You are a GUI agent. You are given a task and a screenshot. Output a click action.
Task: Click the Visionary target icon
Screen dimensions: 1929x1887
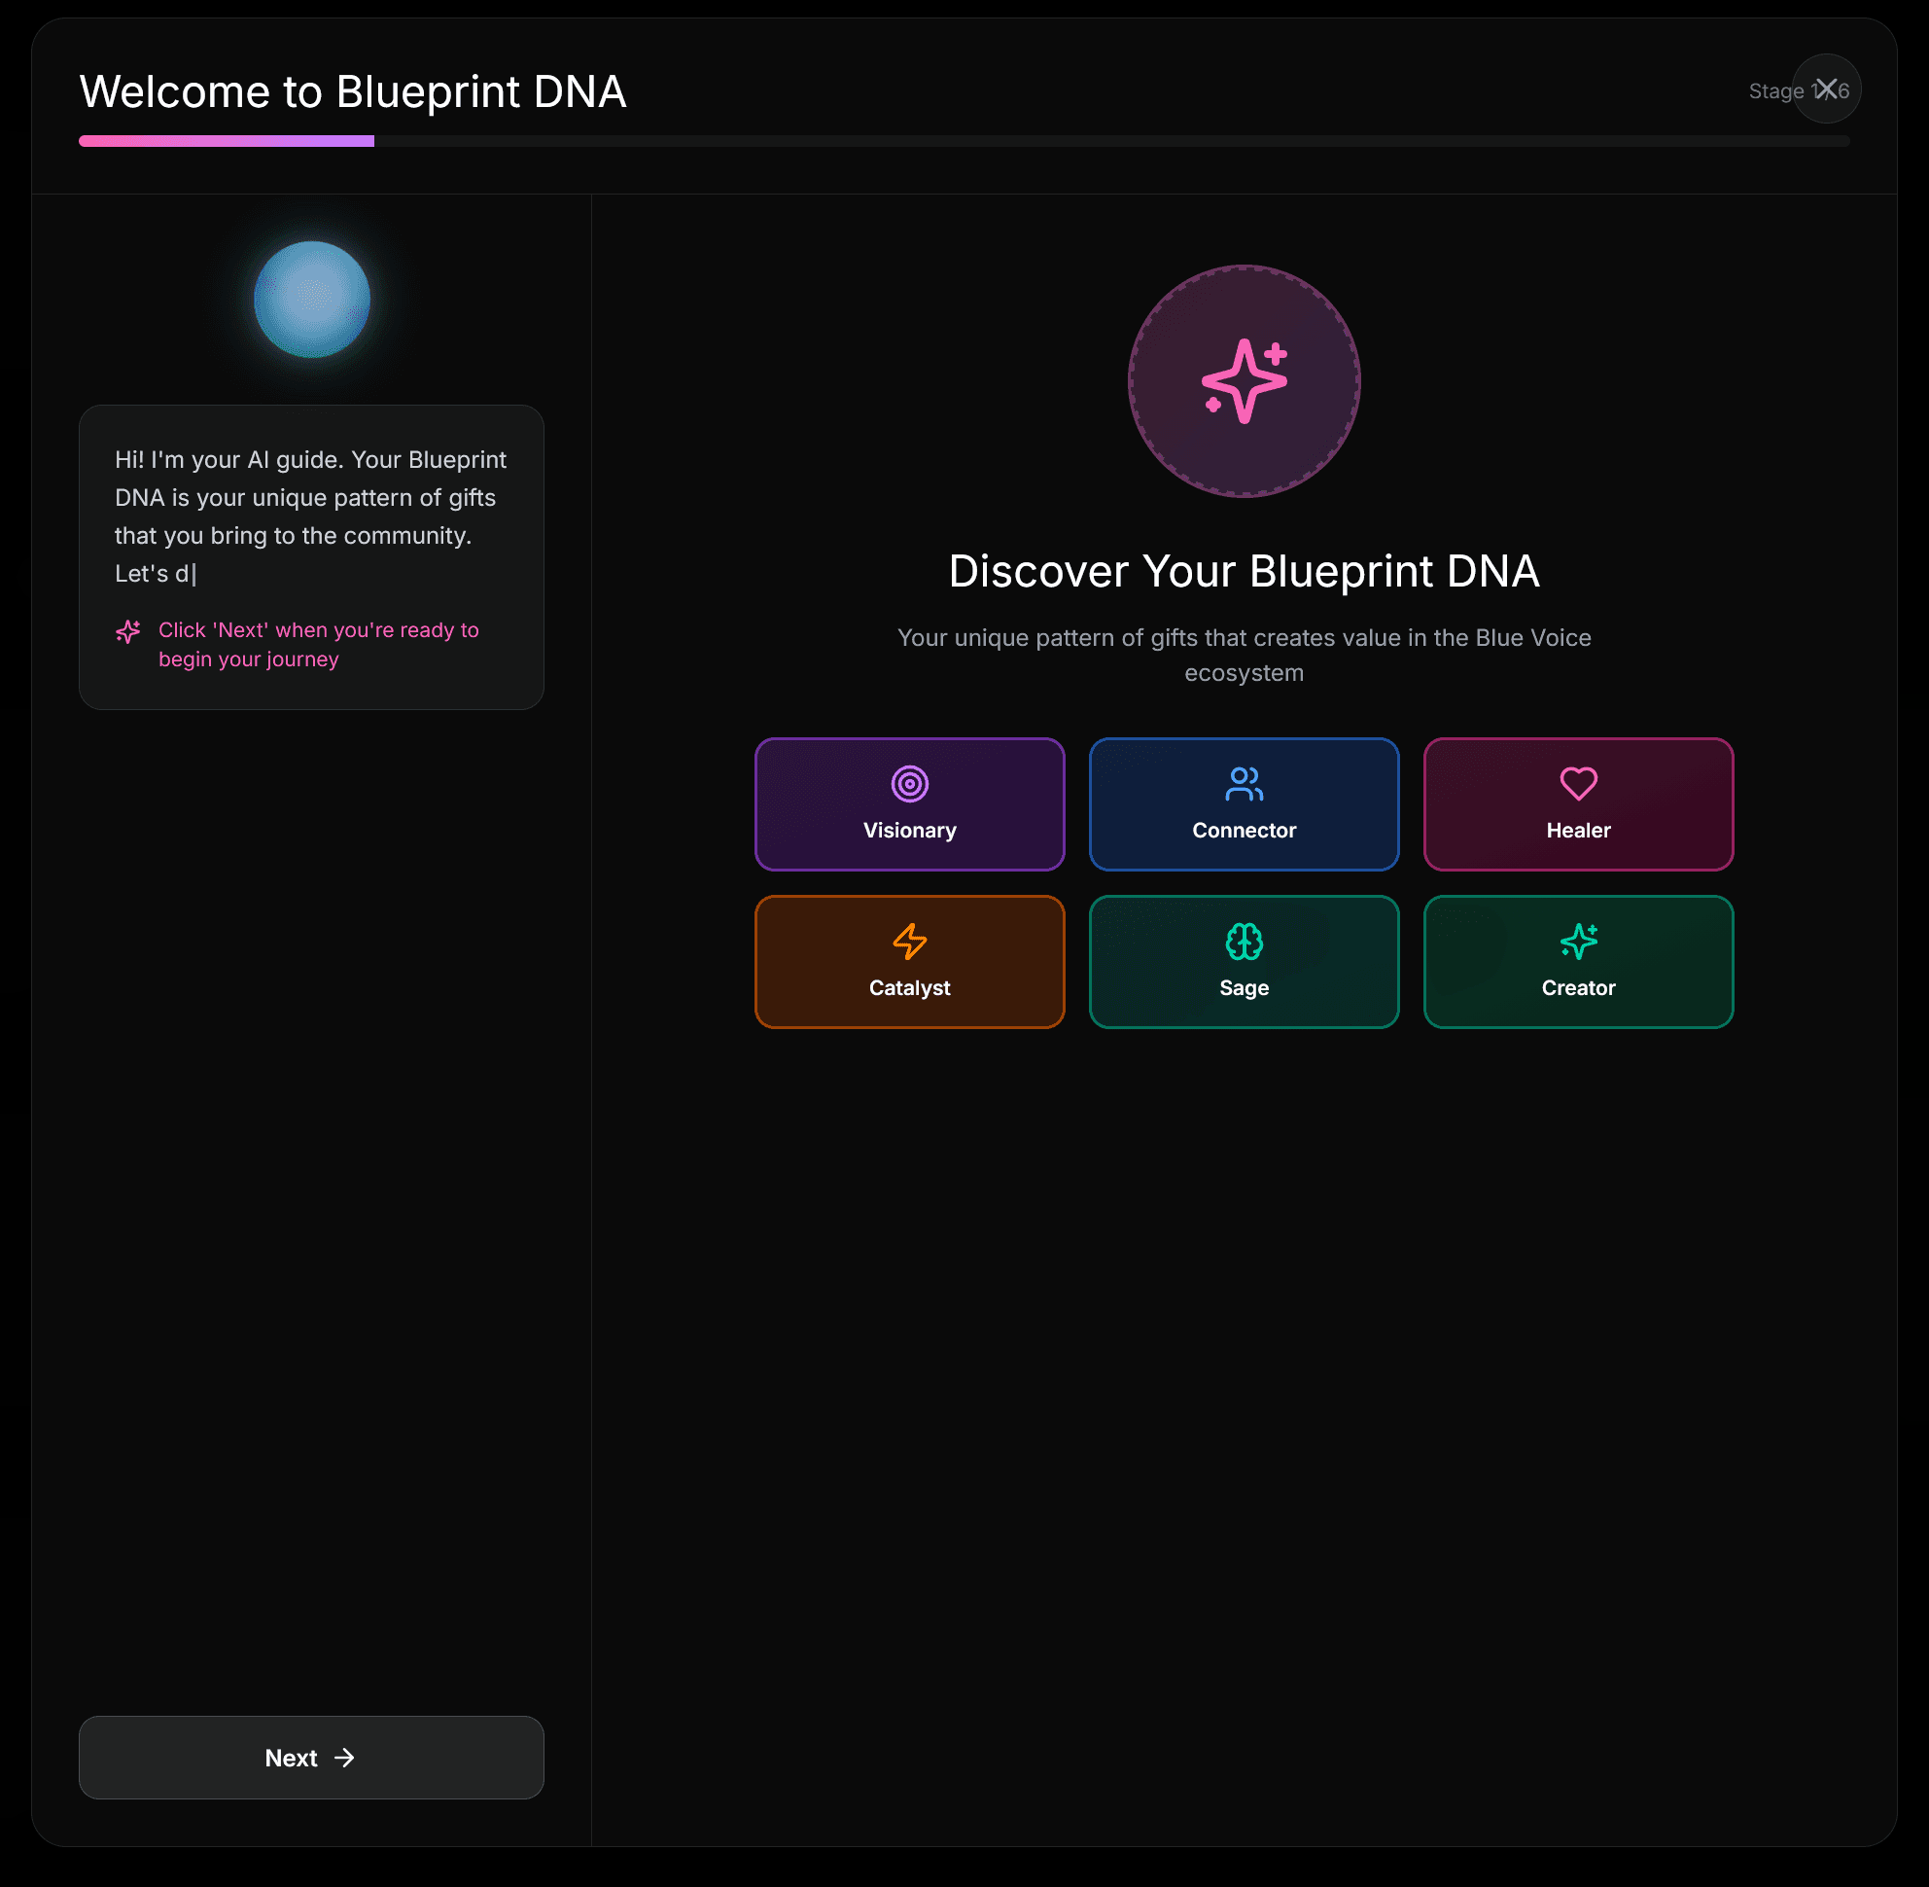(908, 784)
